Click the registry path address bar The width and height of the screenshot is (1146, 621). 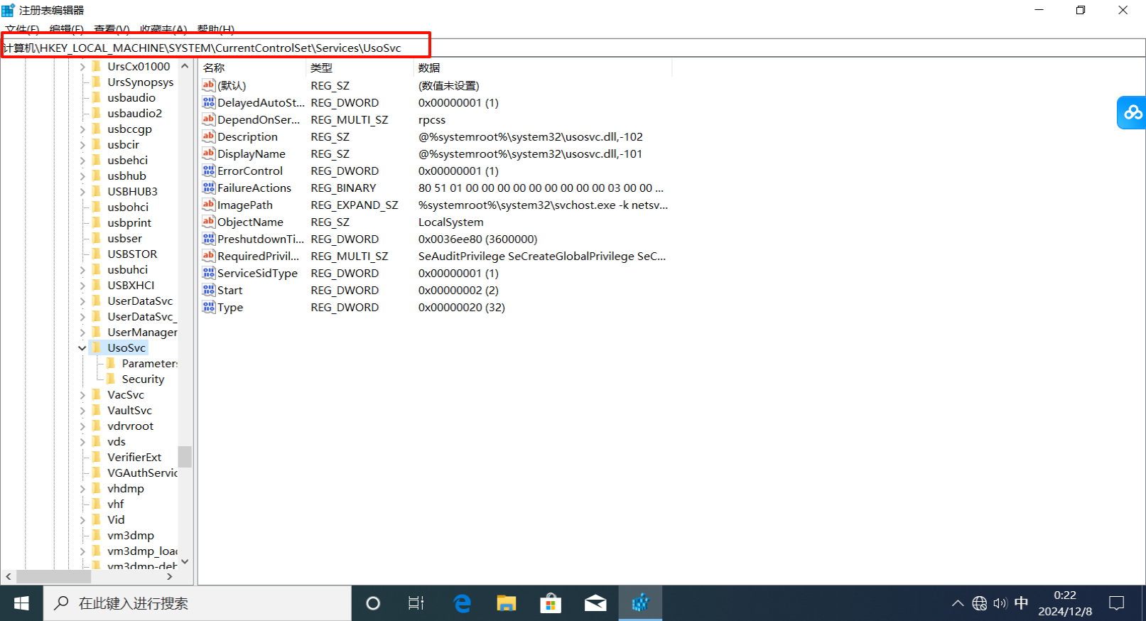pos(573,48)
